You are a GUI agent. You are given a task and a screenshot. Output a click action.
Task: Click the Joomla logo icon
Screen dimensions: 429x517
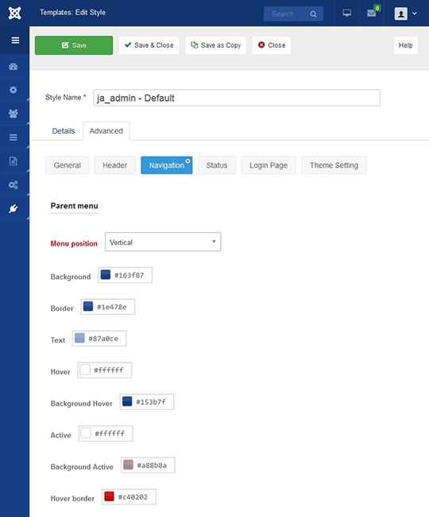14,14
